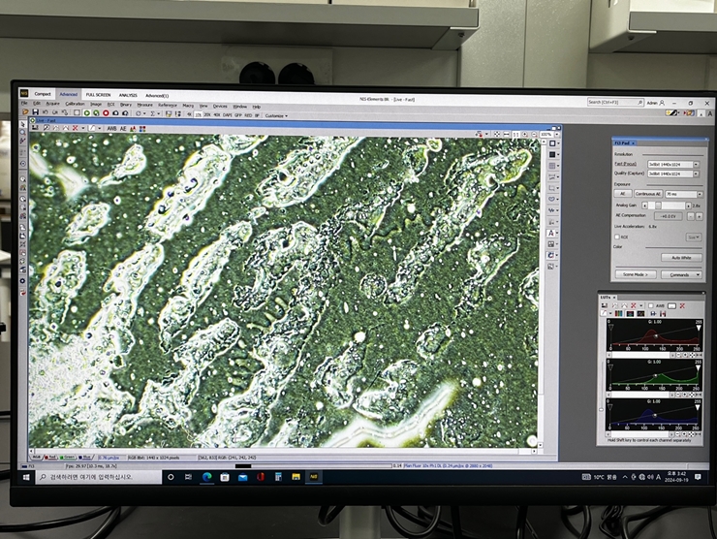
Task: Select the DAPI optical configuration button
Action: [228, 114]
